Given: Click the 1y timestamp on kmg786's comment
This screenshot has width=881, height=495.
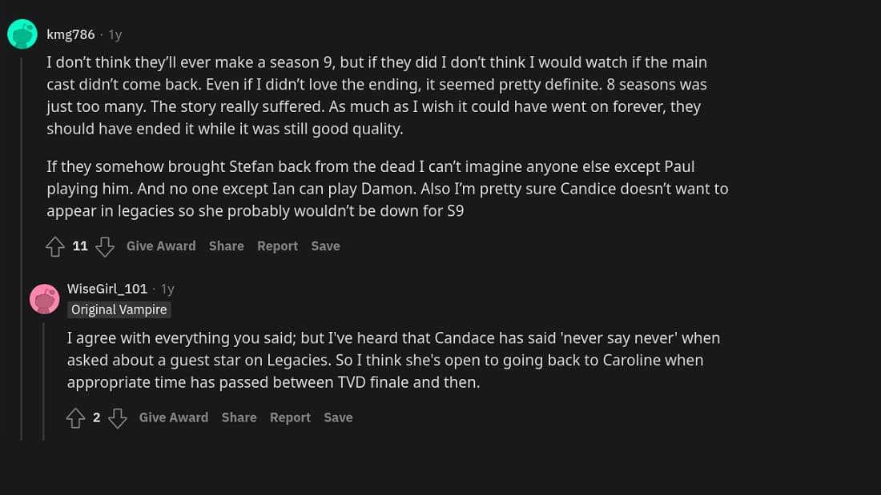Looking at the screenshot, I should [x=115, y=34].
